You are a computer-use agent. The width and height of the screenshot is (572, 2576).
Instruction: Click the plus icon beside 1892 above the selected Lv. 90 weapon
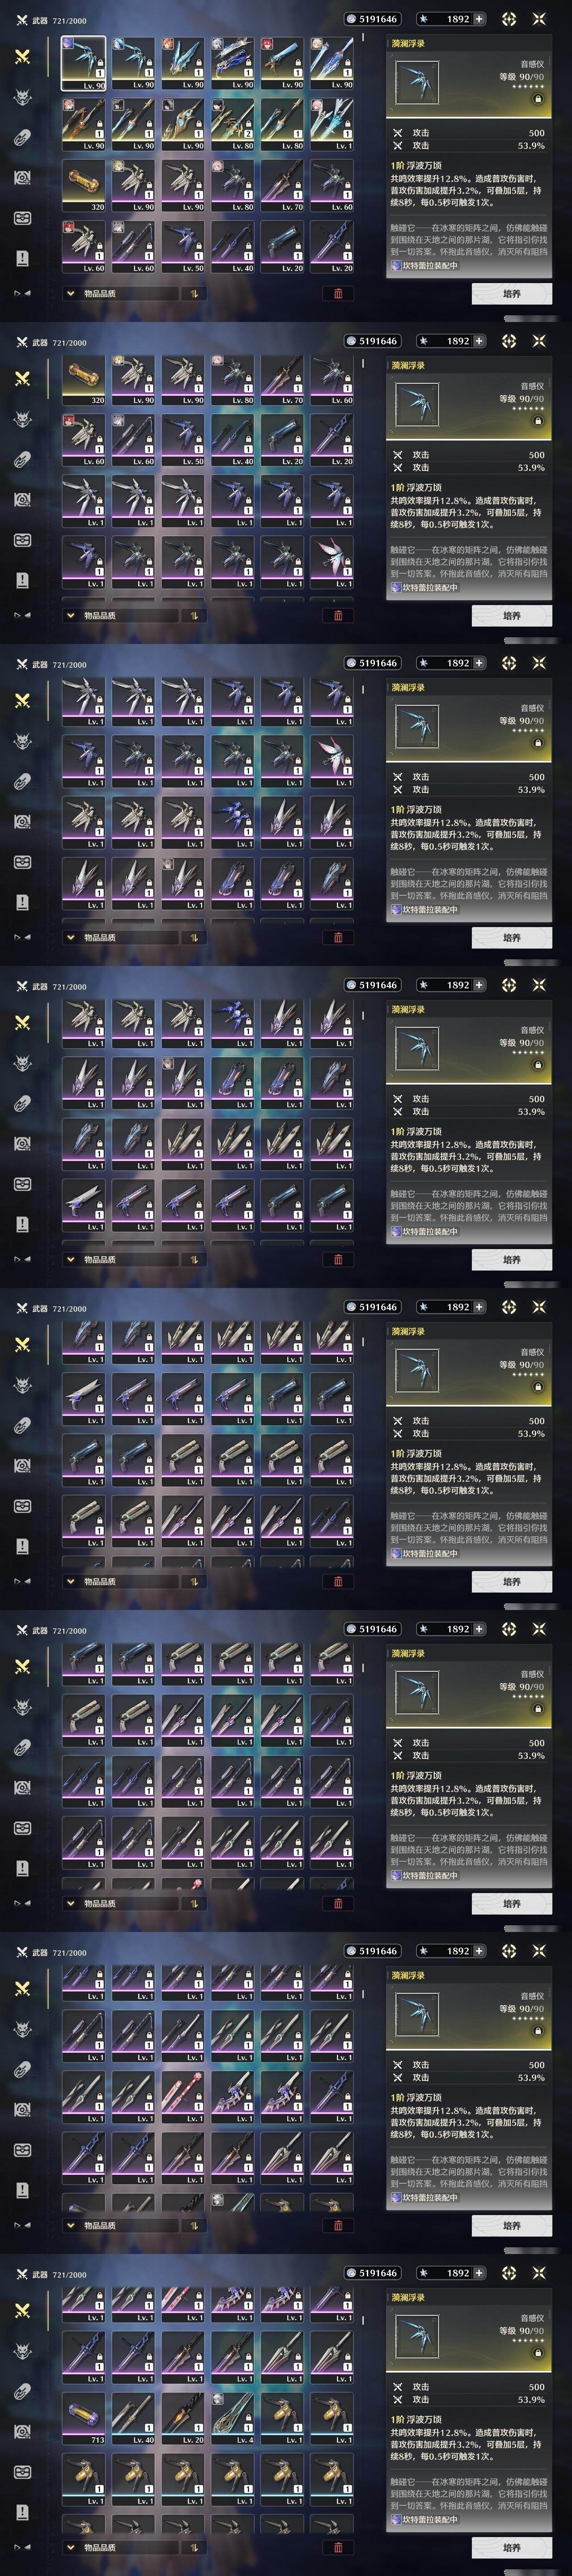coord(480,19)
